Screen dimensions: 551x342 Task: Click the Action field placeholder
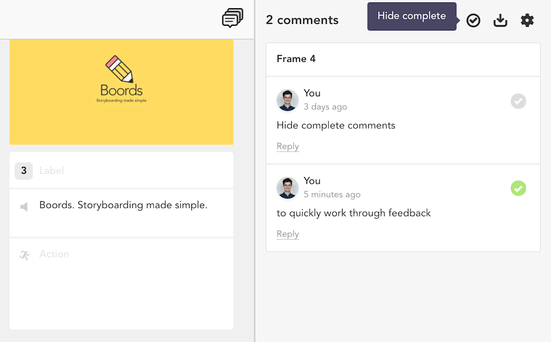(54, 254)
